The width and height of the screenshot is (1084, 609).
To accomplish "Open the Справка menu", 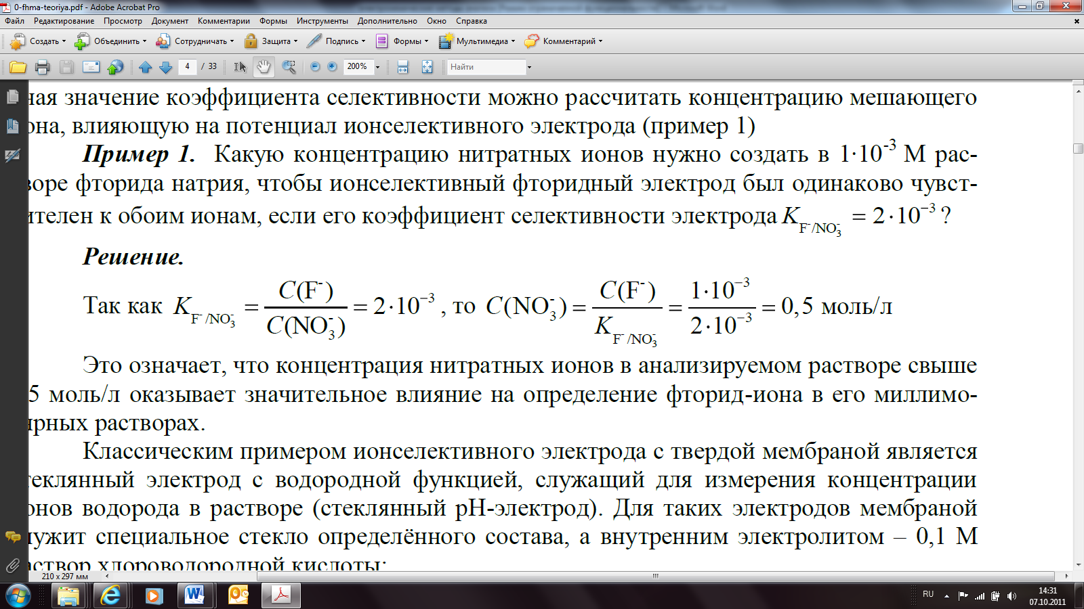I will (x=472, y=21).
